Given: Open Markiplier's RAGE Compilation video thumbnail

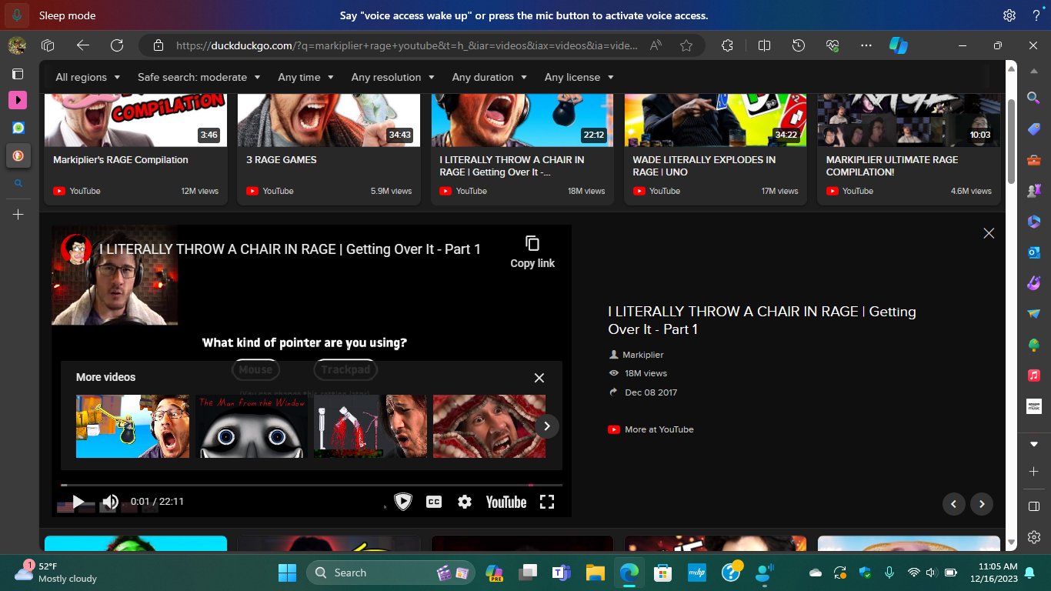Looking at the screenshot, I should [x=135, y=119].
